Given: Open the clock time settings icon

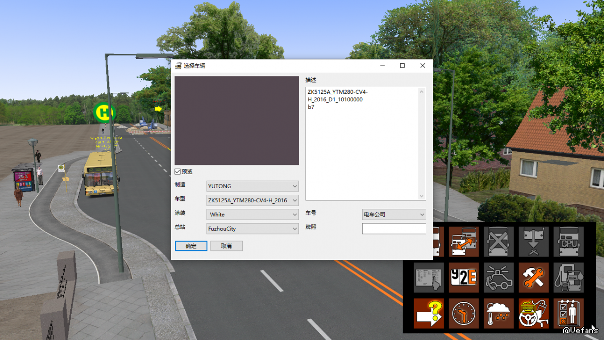Looking at the screenshot, I should pyautogui.click(x=463, y=313).
